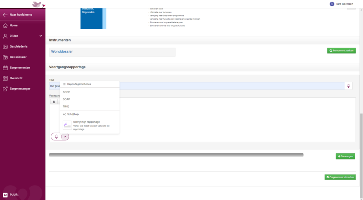The height and width of the screenshot is (200, 363).
Task: Open the Overzicht icon in sidebar
Action: click(5, 78)
